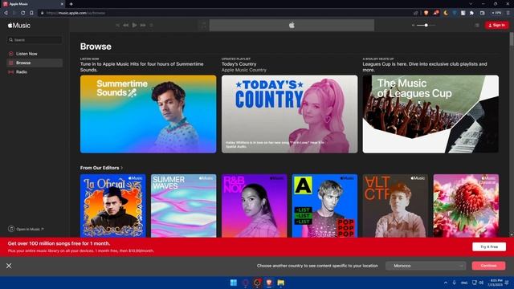Image resolution: width=514 pixels, height=289 pixels.
Task: Click the Continue button
Action: (x=488, y=266)
